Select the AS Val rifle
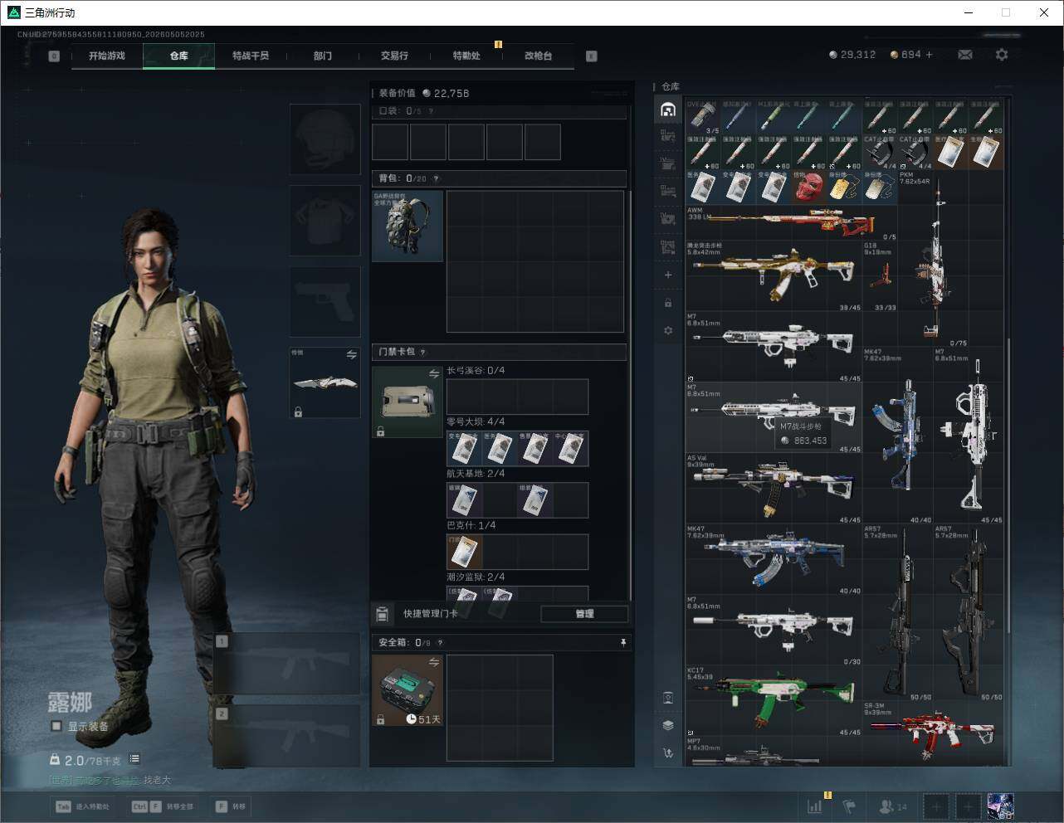Screen dimensions: 1064x823 [x=774, y=489]
